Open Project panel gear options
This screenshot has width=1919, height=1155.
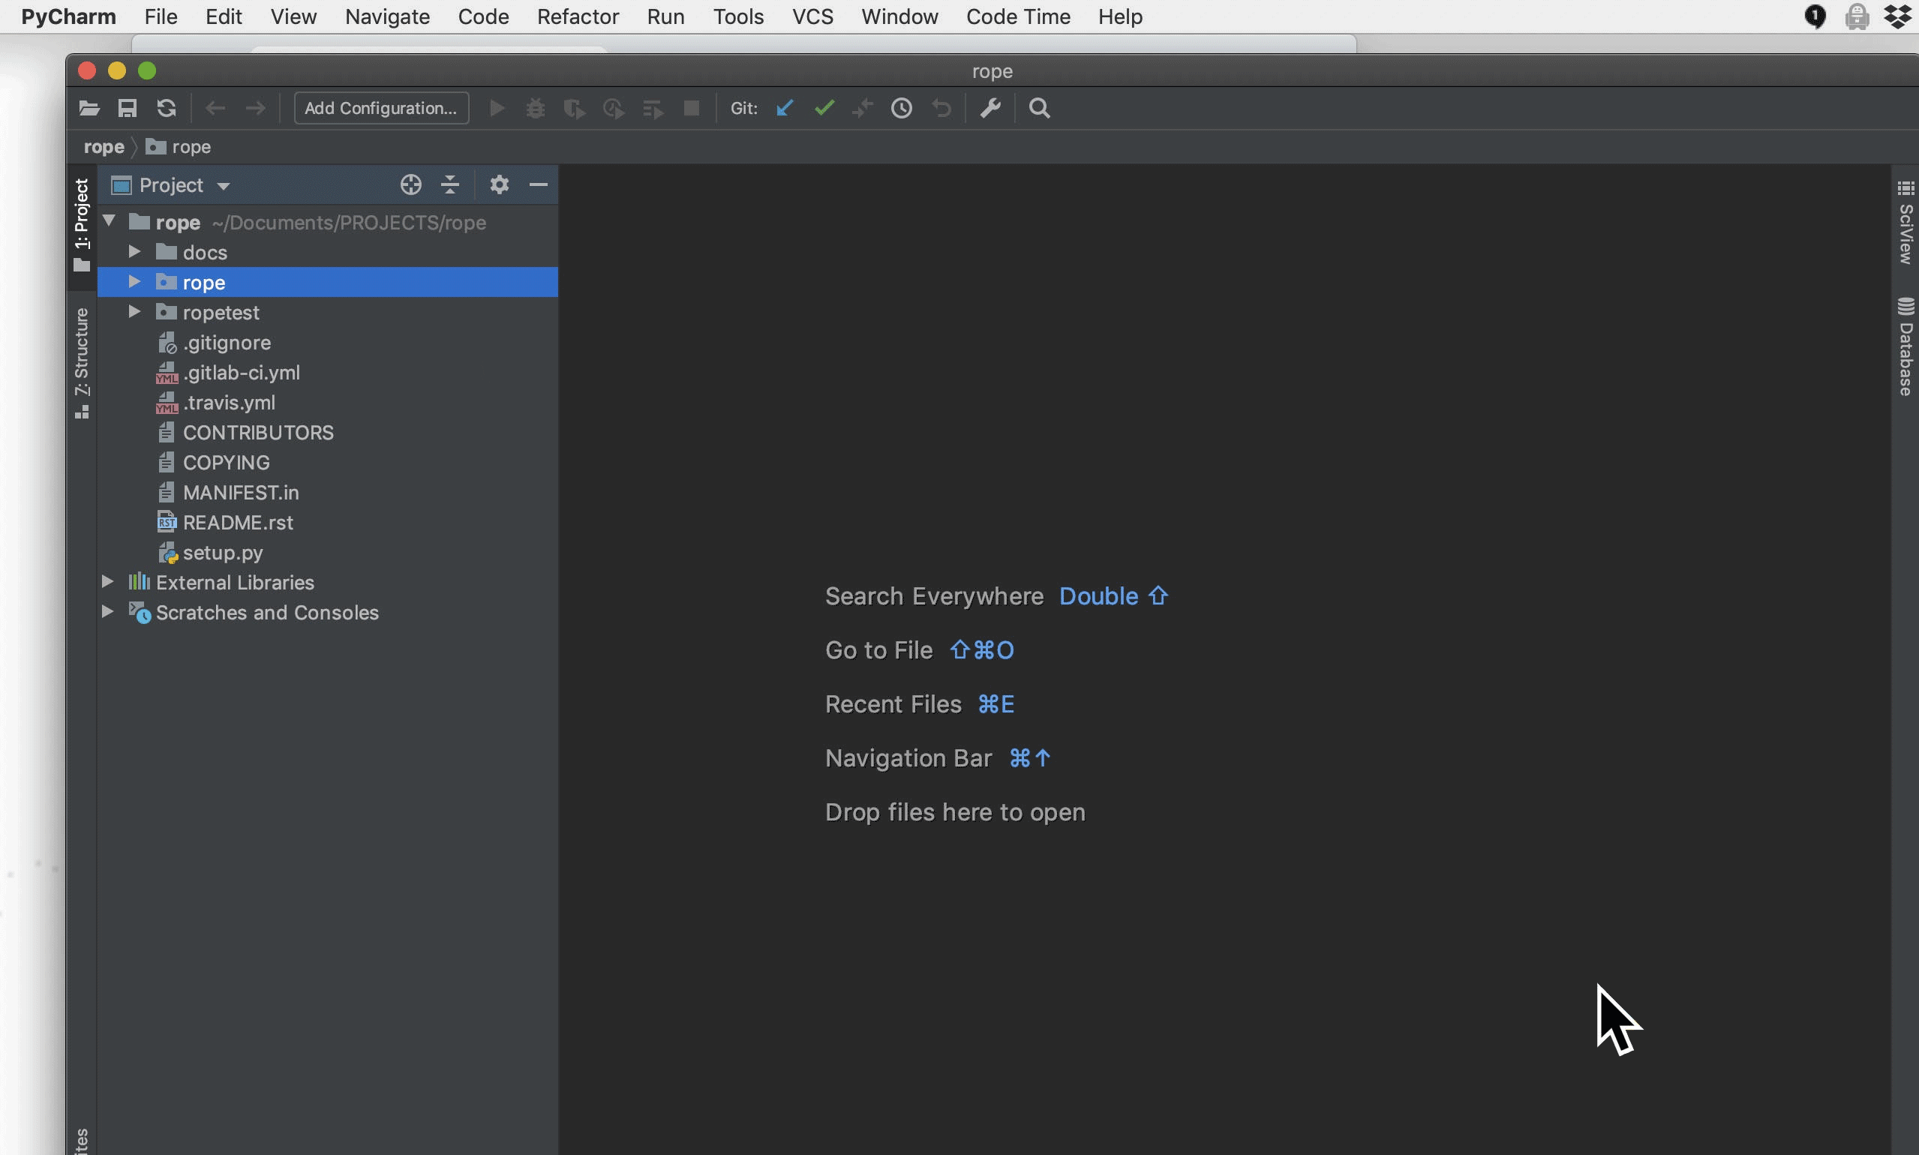coord(499,184)
